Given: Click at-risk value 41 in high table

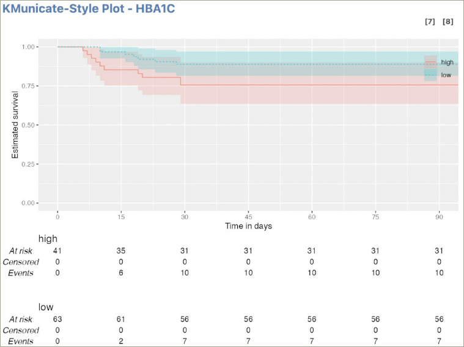Looking at the screenshot, I should pyautogui.click(x=57, y=250).
